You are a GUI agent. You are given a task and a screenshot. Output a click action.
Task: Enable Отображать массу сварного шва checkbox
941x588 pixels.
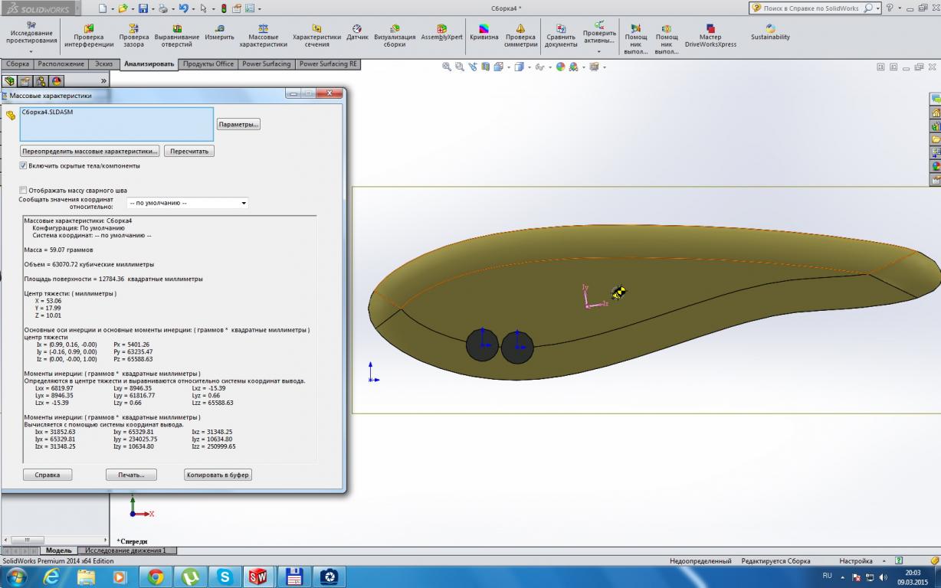[23, 190]
